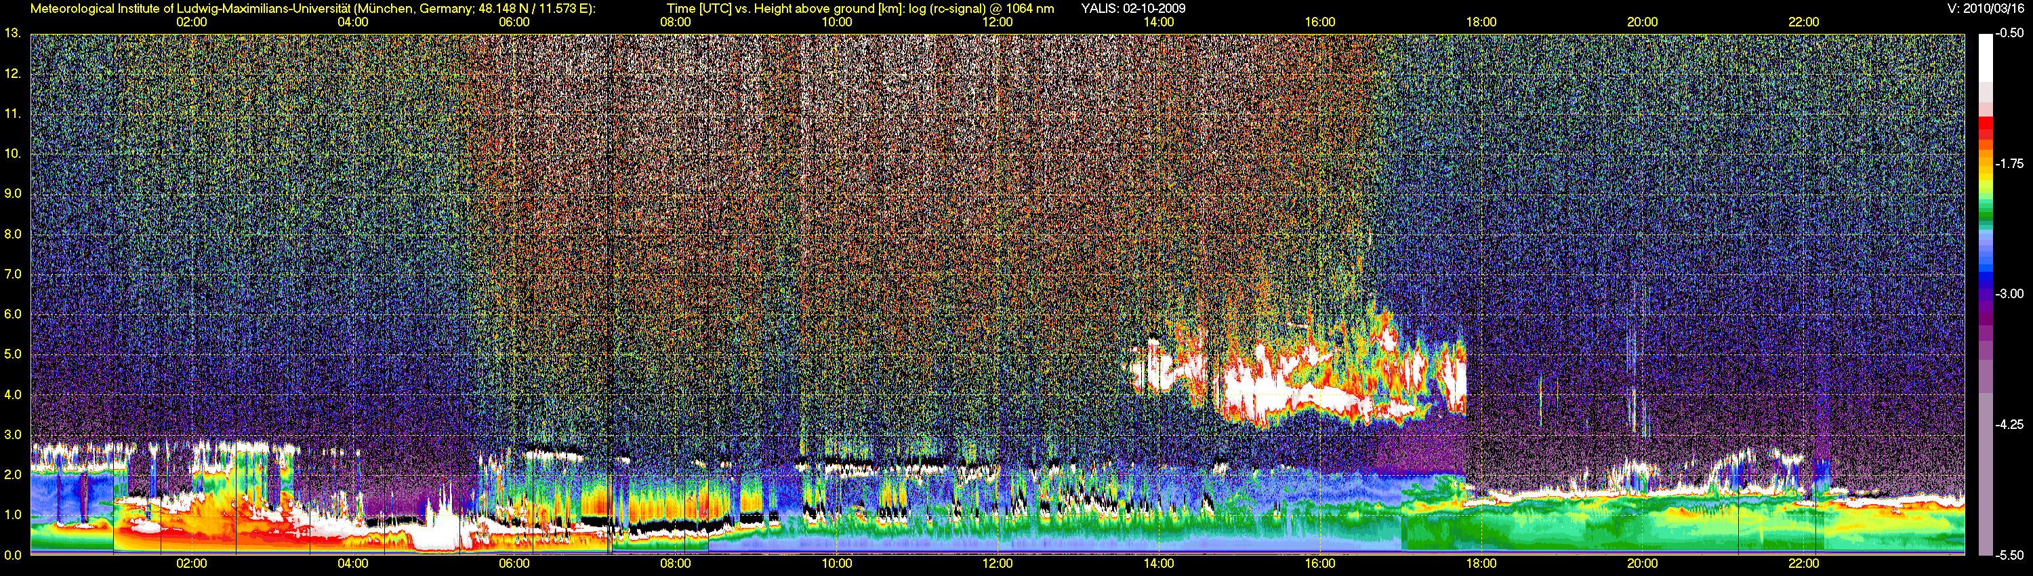Image resolution: width=2033 pixels, height=576 pixels.
Task: Click the 02:00 label on the top time axis
Action: pos(192,22)
